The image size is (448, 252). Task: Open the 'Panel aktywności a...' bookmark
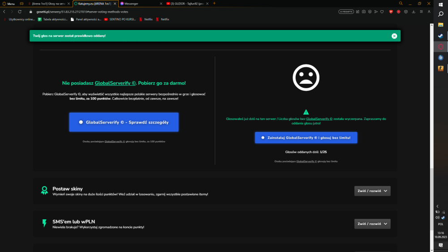point(86,19)
